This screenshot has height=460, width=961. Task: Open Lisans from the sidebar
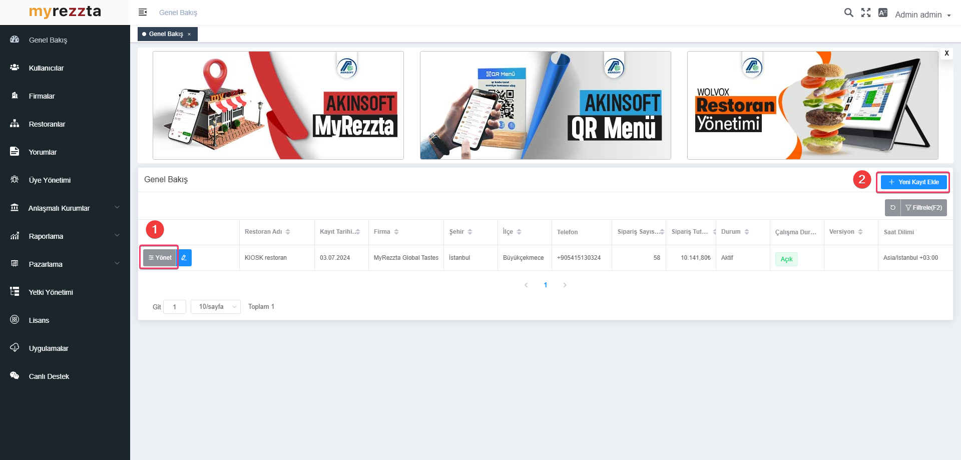coord(39,320)
